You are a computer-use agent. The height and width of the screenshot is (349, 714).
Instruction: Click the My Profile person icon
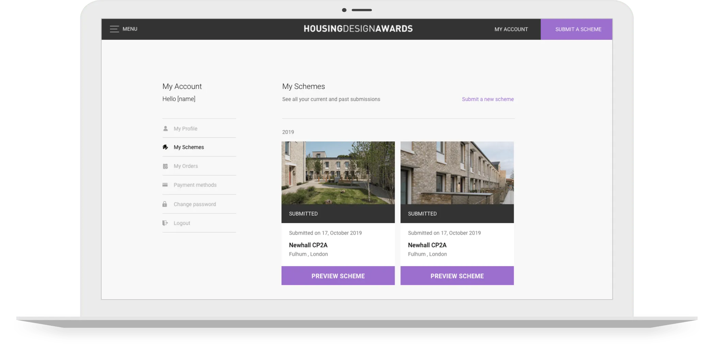click(x=165, y=128)
